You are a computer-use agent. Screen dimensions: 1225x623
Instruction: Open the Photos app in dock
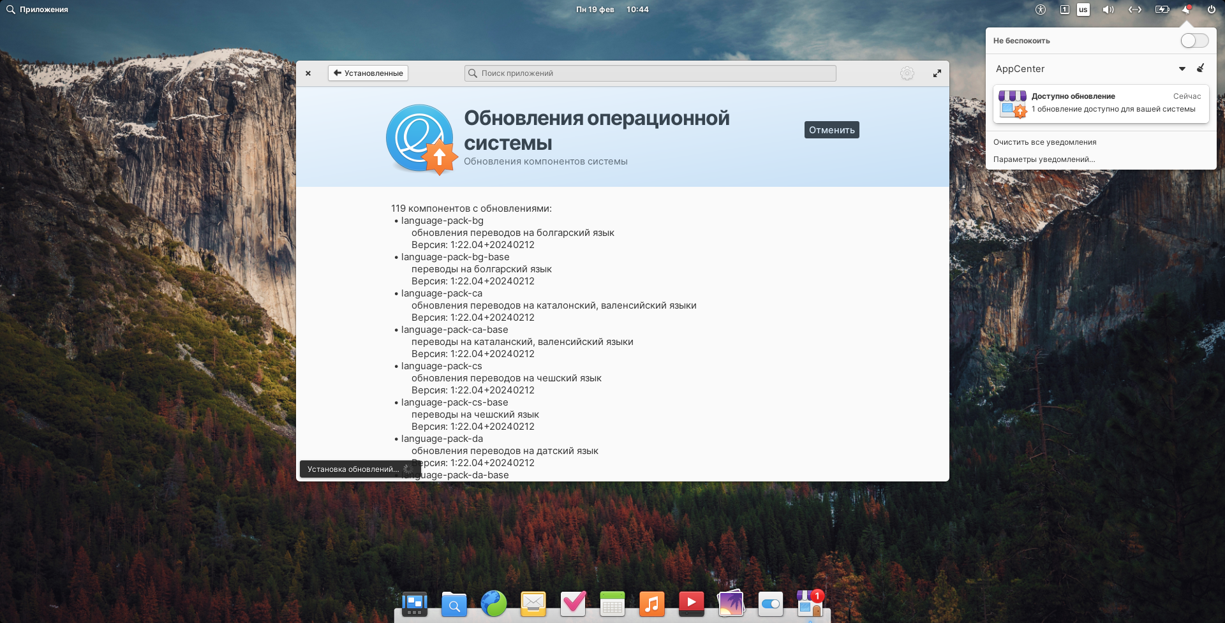click(731, 603)
